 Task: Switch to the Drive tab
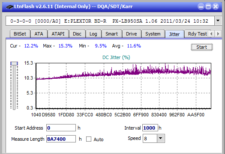coord(132,34)
